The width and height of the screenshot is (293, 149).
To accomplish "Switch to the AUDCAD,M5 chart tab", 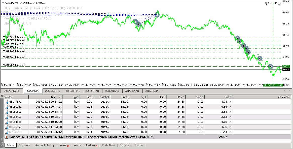I will 12,91.
